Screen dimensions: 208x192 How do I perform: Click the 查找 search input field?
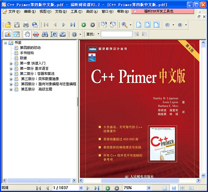point(116,34)
